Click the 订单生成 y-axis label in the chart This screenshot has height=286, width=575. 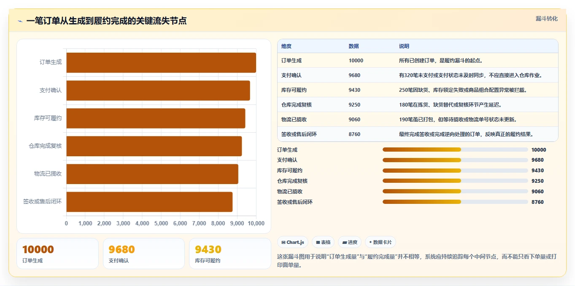point(51,62)
